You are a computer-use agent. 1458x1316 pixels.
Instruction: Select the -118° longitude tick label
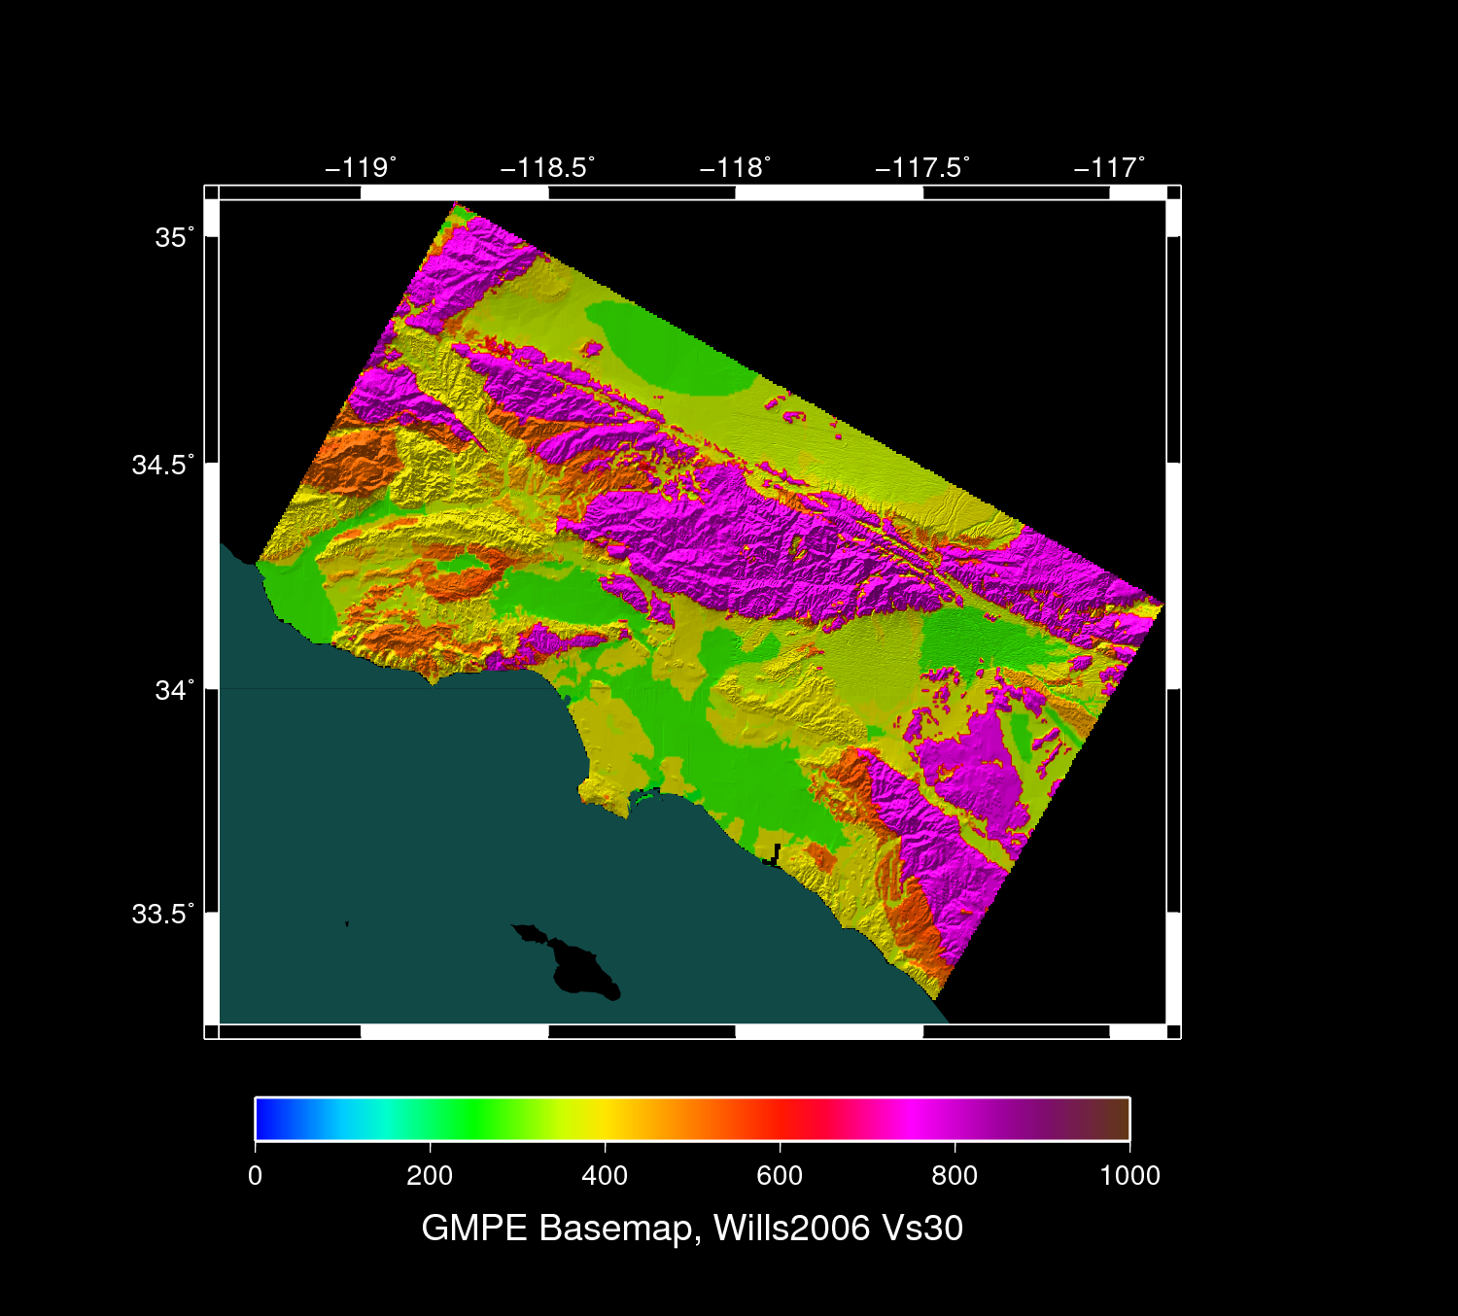(735, 167)
